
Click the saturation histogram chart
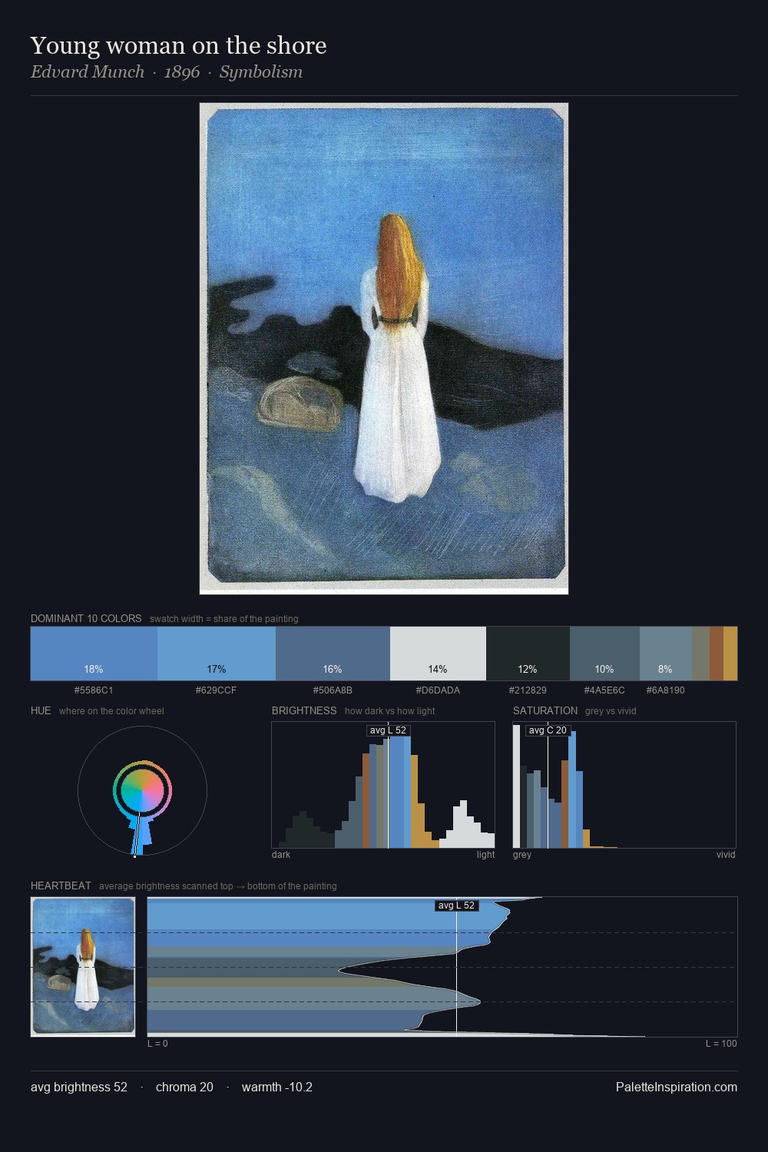[624, 785]
